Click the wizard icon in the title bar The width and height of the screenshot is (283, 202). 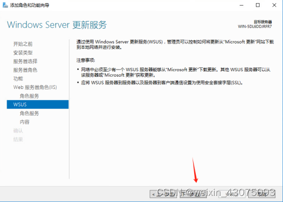5,5
